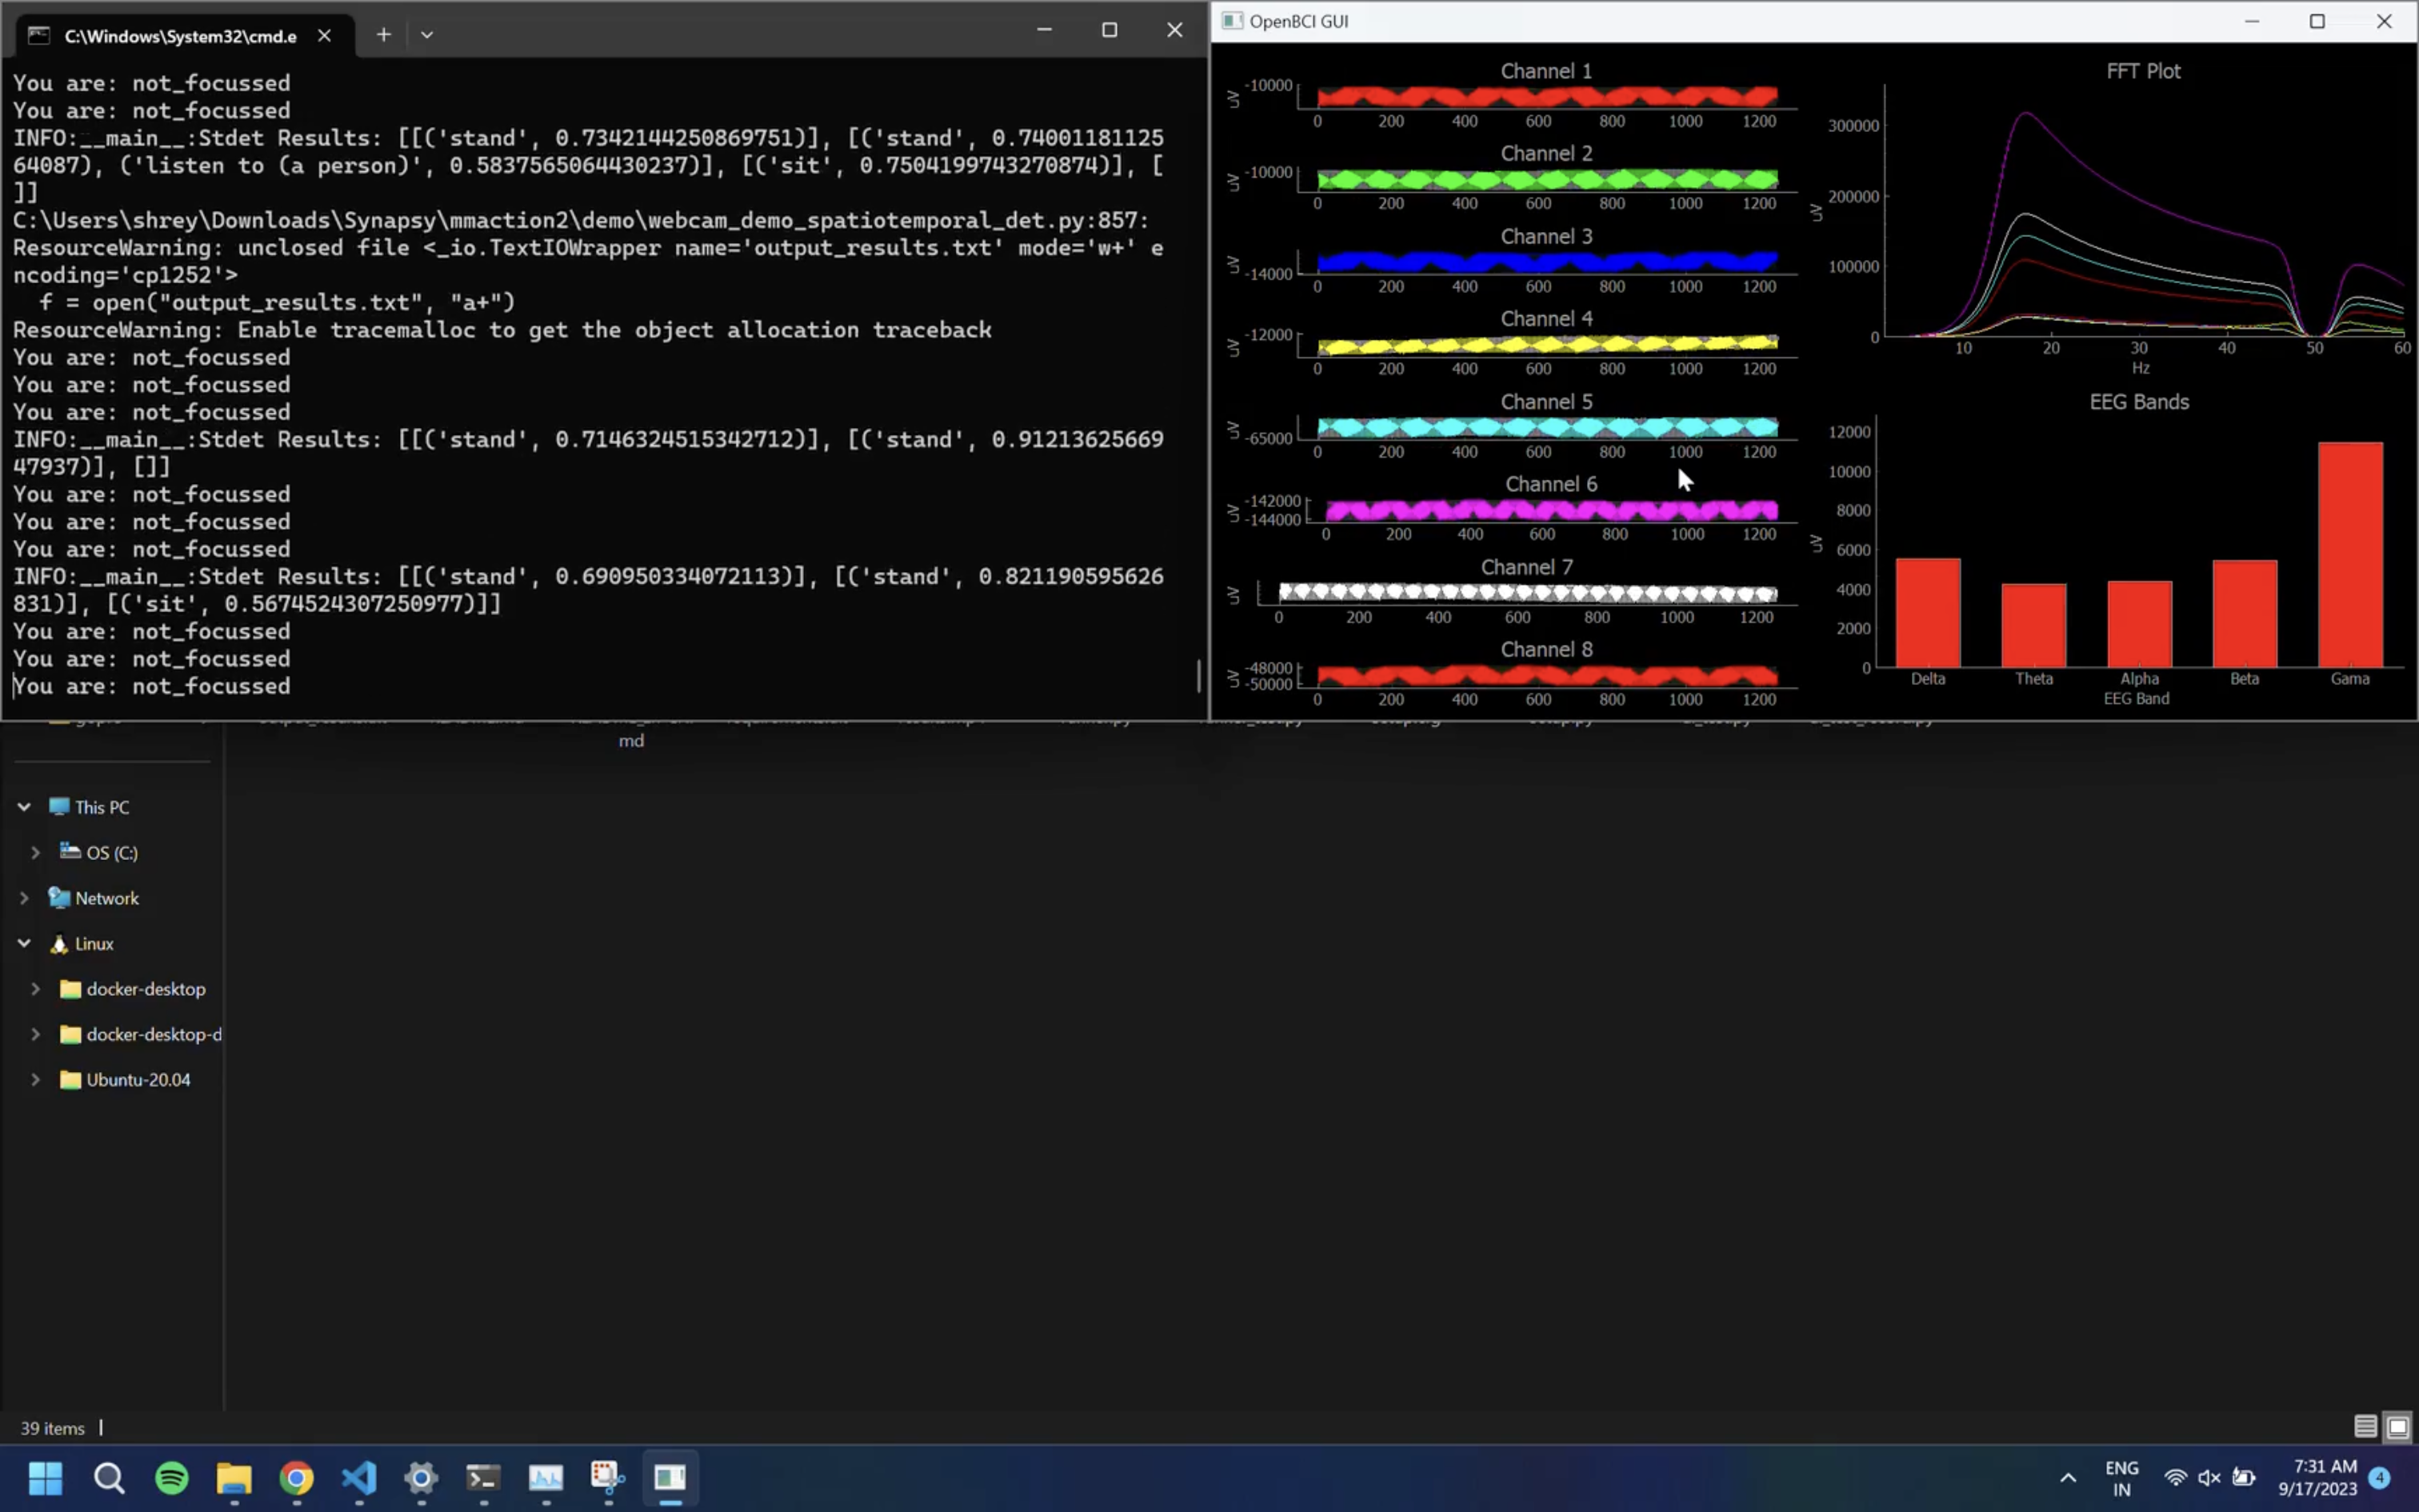
Task: Click the taskbar Search icon
Action: click(x=109, y=1477)
